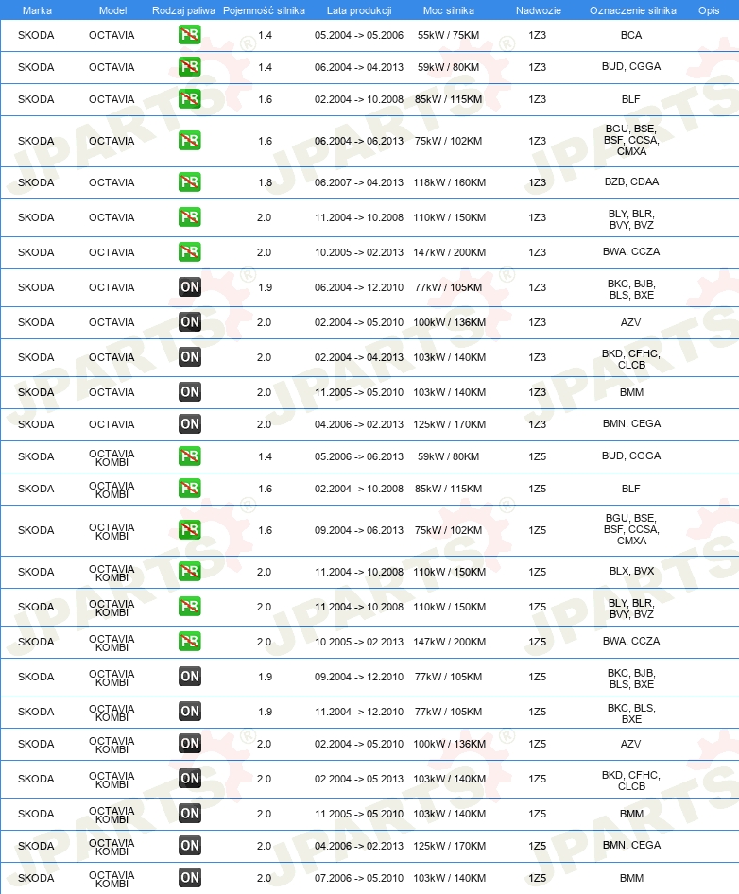Select the 118kW / 160KM power cell
The height and width of the screenshot is (894, 739).
click(x=449, y=182)
